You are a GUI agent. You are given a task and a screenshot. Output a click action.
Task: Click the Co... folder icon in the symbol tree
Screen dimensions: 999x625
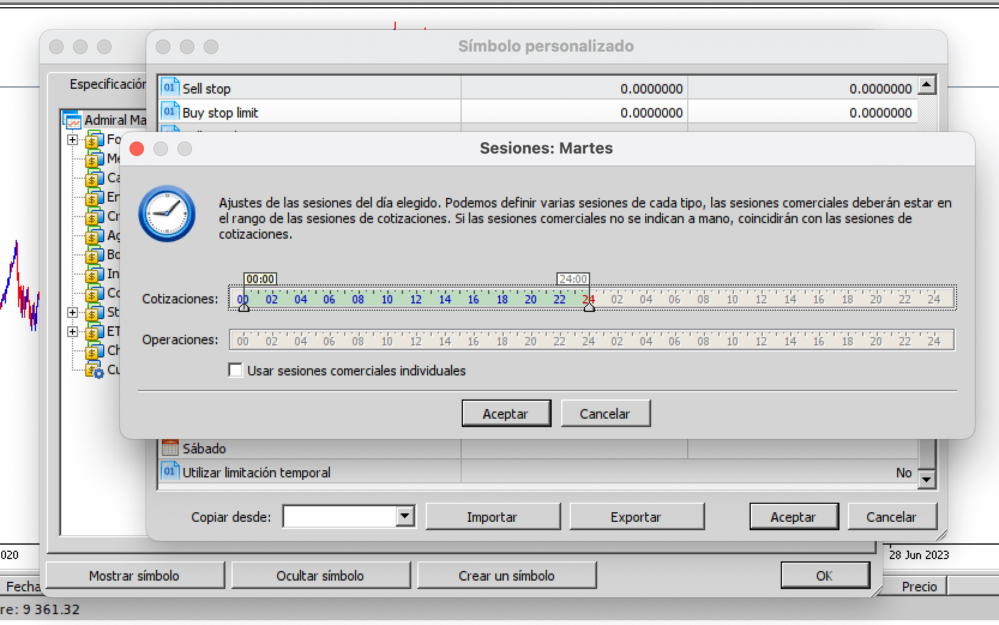tap(94, 294)
